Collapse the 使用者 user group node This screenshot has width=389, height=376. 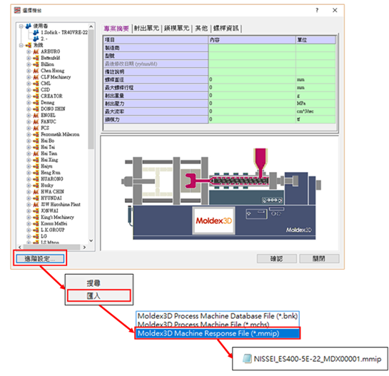click(21, 26)
